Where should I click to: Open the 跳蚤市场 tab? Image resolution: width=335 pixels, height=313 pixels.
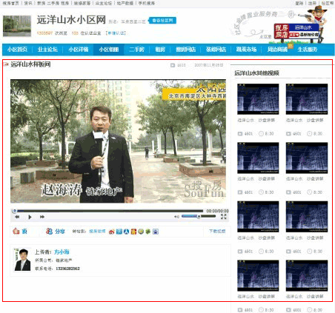coord(246,50)
